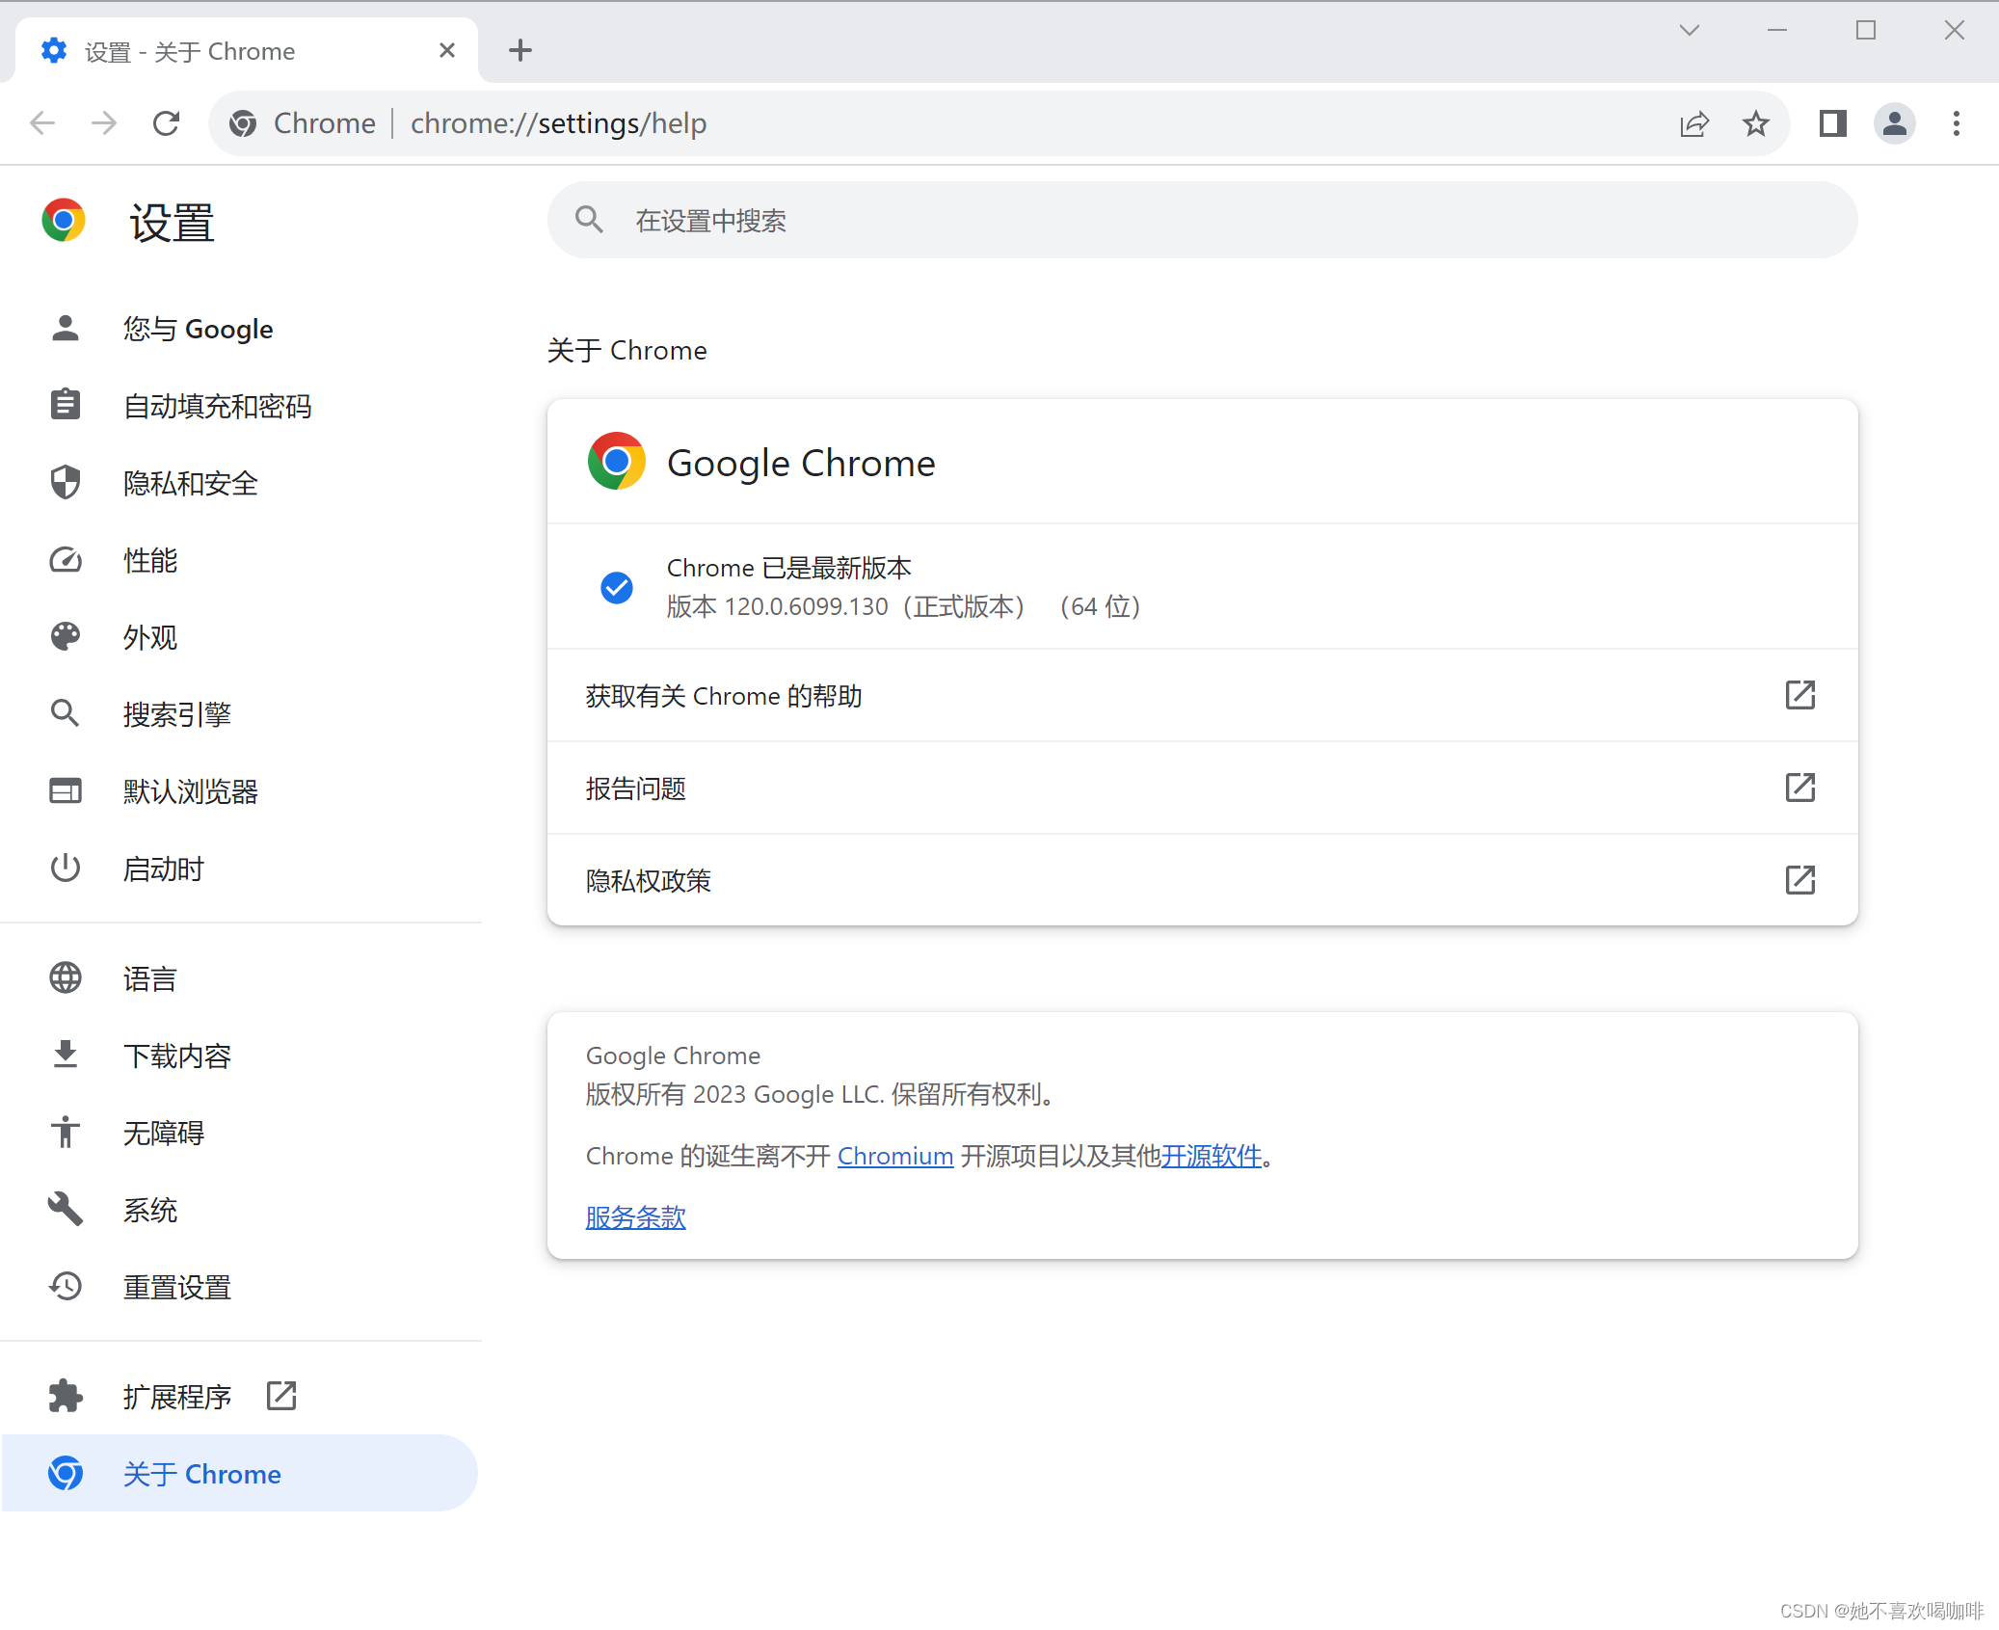Select the "系统" wrench icon

[x=65, y=1209]
